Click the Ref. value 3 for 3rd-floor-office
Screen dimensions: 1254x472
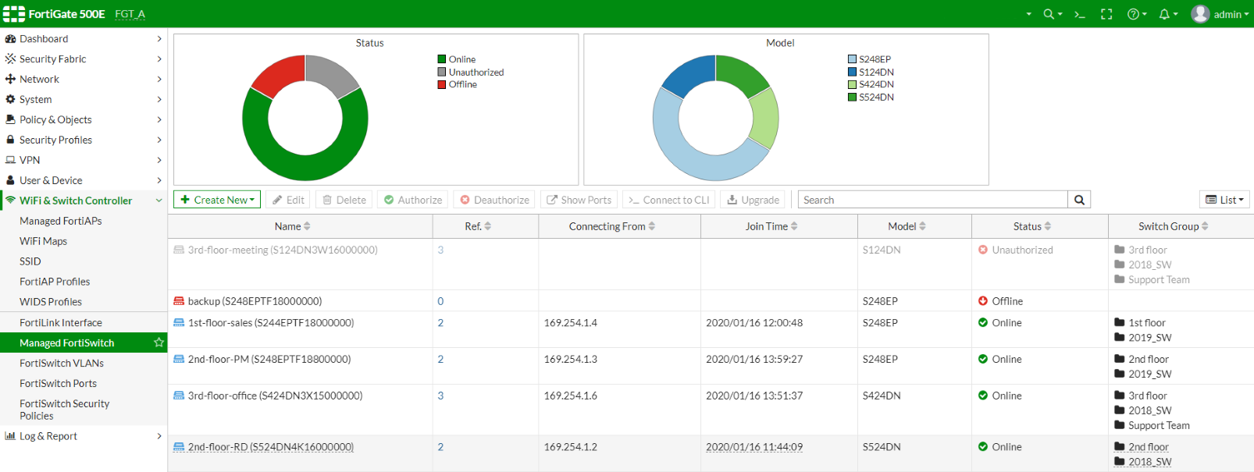pos(440,396)
